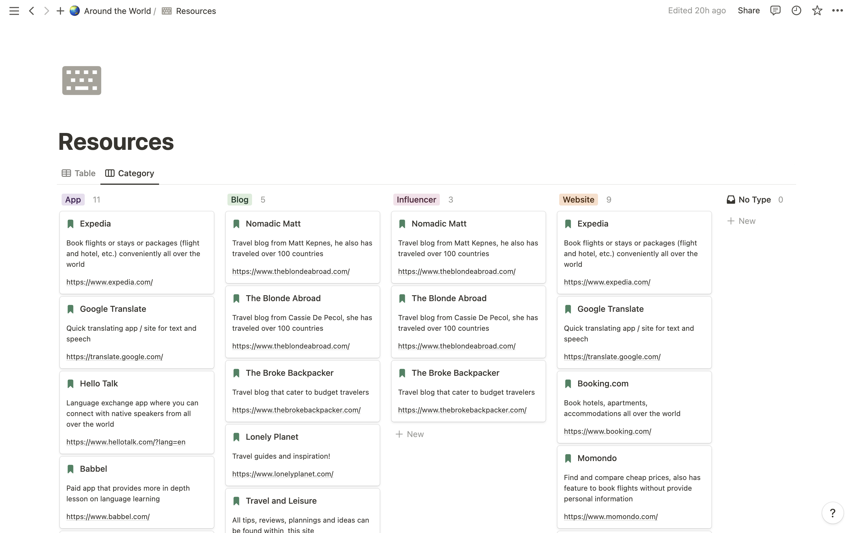The height and width of the screenshot is (533, 853).
Task: Click bookmark icon on Website Expedia card
Action: pyautogui.click(x=568, y=224)
